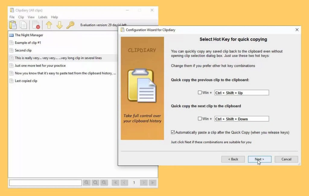Move clip up with the yellow up arrow

coord(49,25)
